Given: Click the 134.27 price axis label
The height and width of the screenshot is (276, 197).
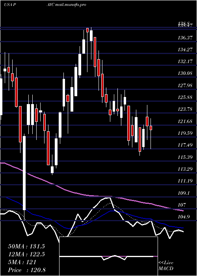Looking at the screenshot, I should click(185, 50).
